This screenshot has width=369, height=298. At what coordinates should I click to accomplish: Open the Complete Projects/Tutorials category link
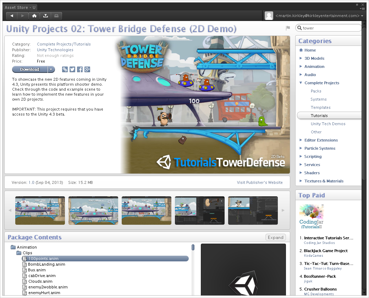coord(64,44)
